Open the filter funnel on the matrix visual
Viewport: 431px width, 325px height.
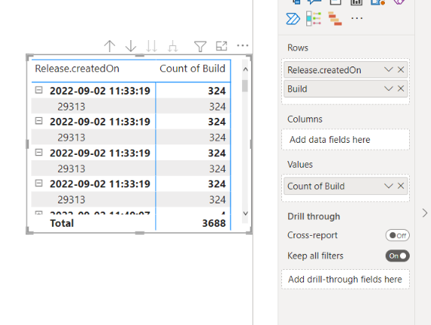[200, 46]
